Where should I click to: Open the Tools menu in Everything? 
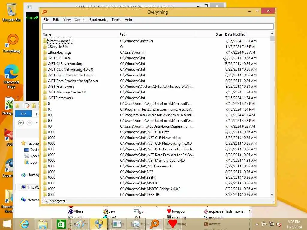click(116, 20)
